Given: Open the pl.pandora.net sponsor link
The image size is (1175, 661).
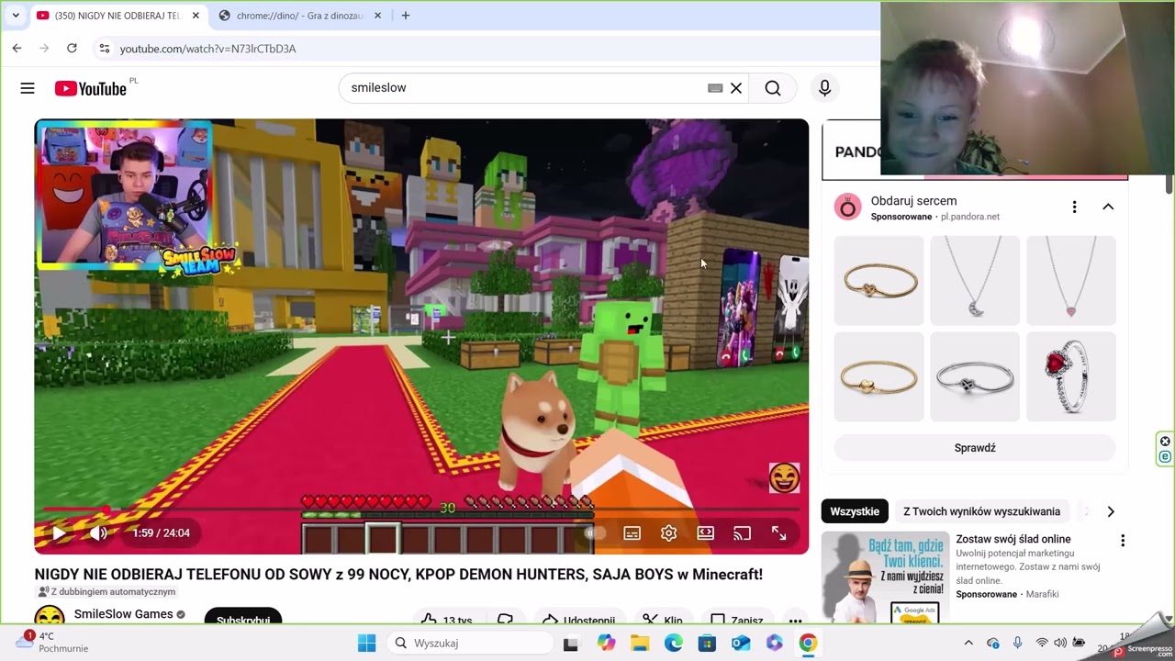Looking at the screenshot, I should [x=970, y=217].
